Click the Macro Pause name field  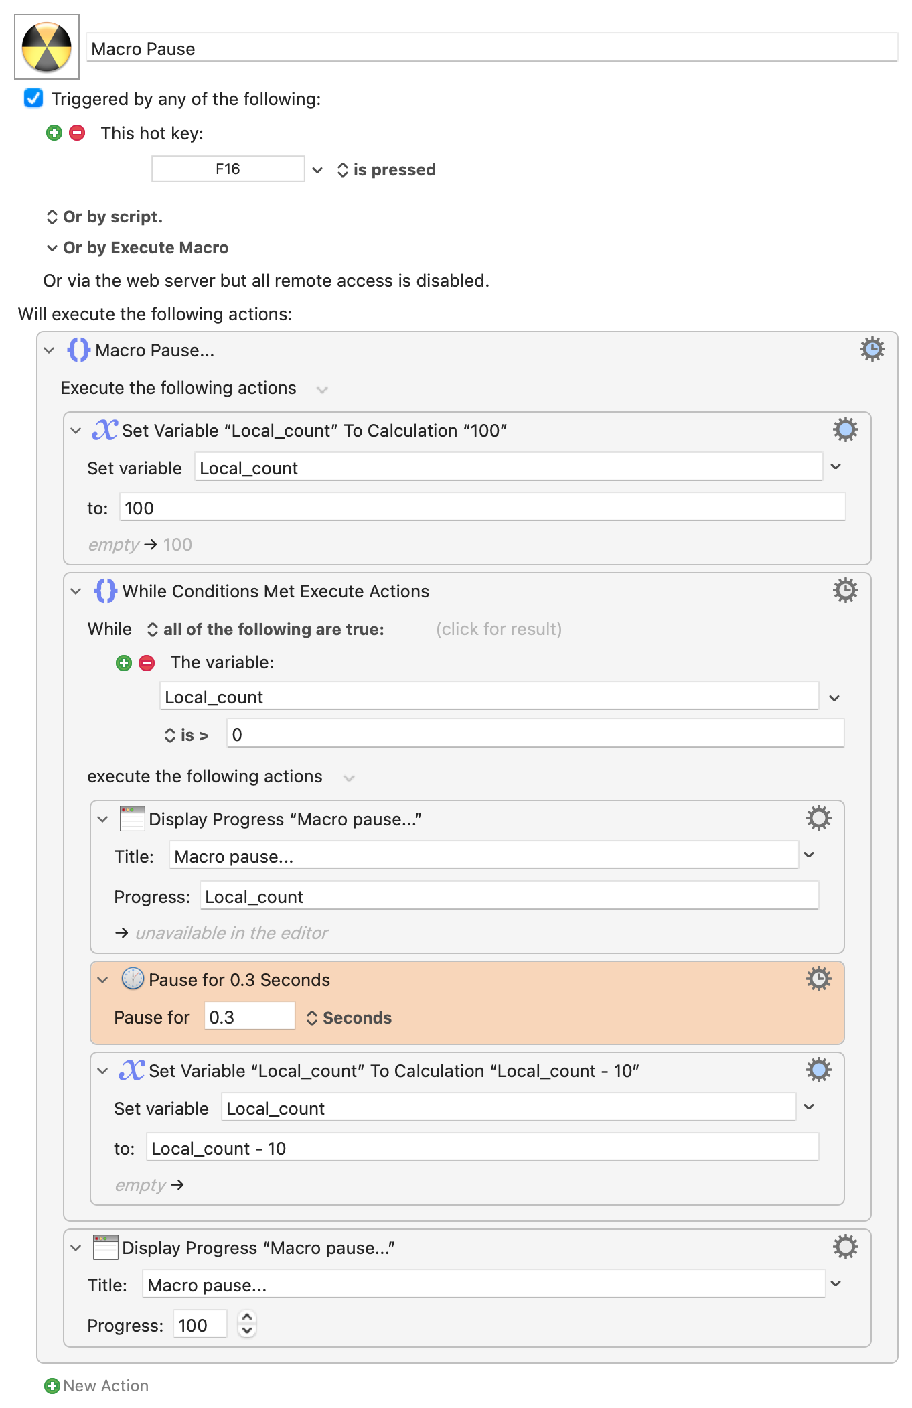(x=492, y=48)
